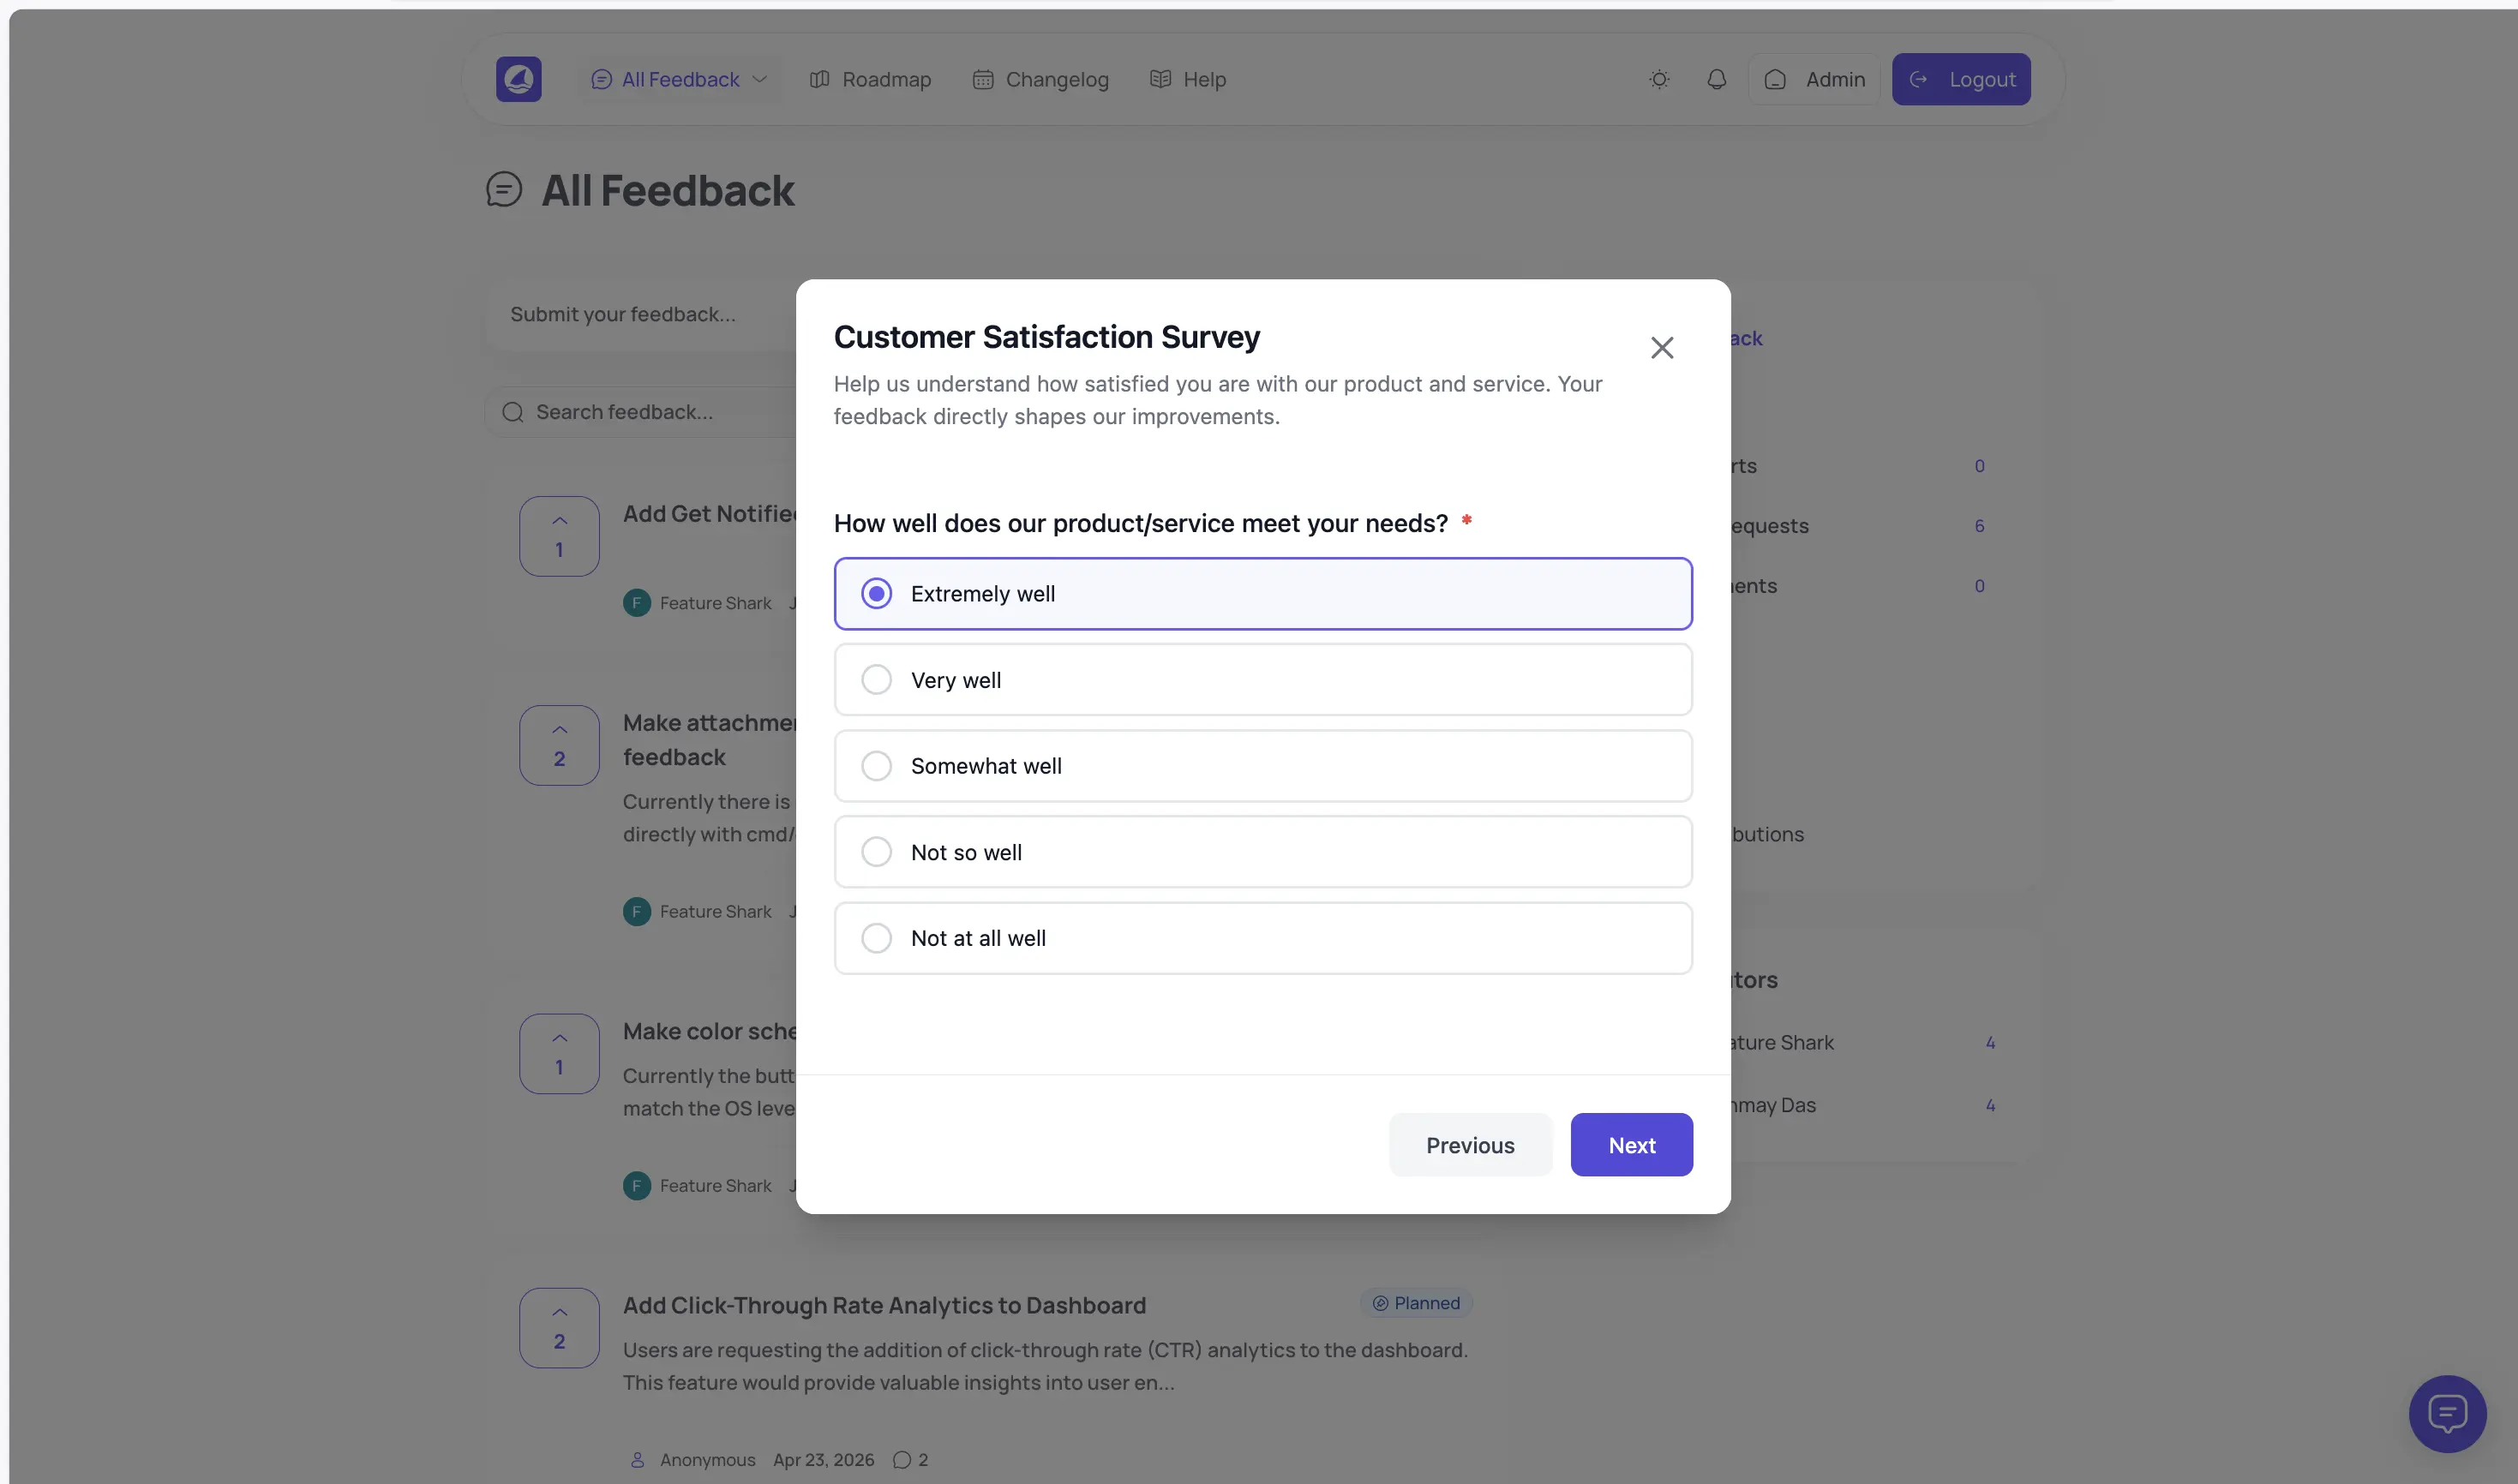Click the Roadmap map icon
Screen dimensions: 2518x1484
(819, 79)
